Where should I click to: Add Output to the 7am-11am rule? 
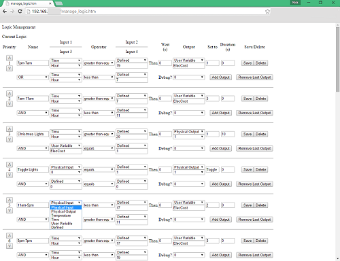220,113
